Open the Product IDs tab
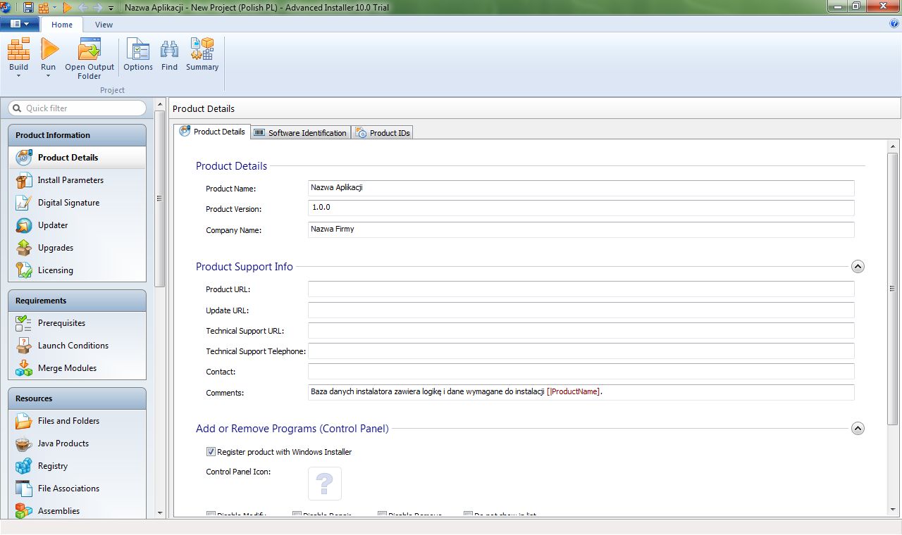The height and width of the screenshot is (535, 902). pyautogui.click(x=382, y=132)
